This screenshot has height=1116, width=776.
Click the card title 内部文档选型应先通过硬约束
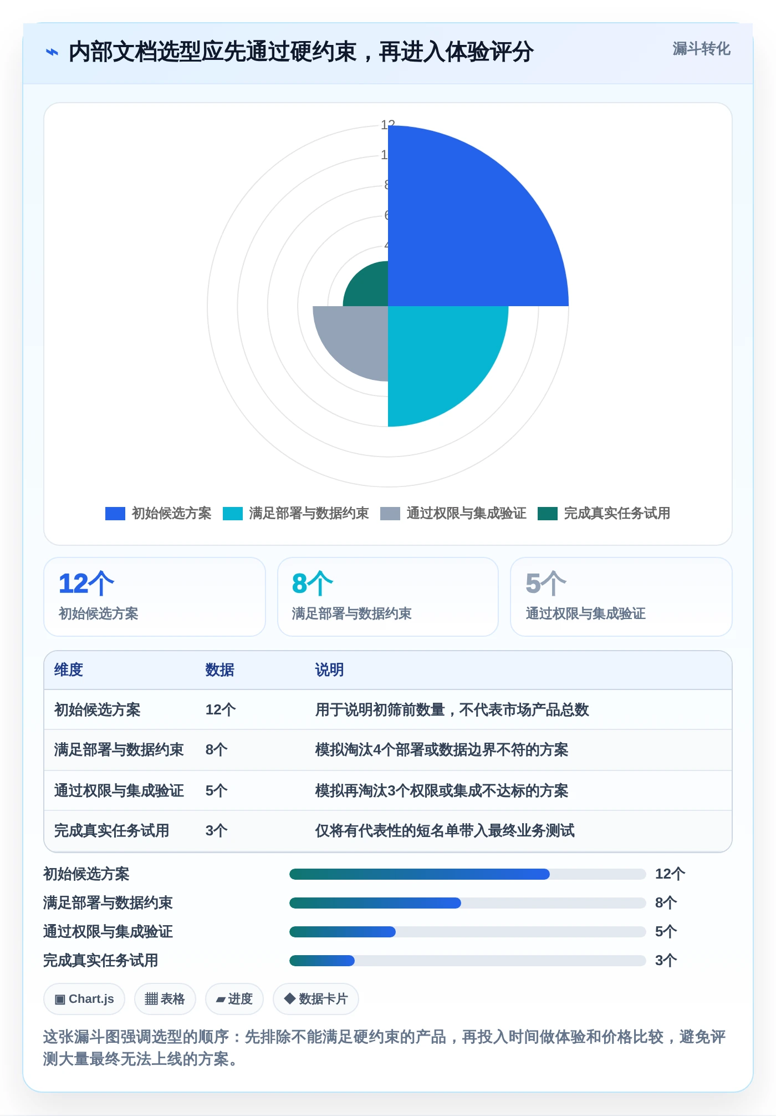(x=301, y=52)
